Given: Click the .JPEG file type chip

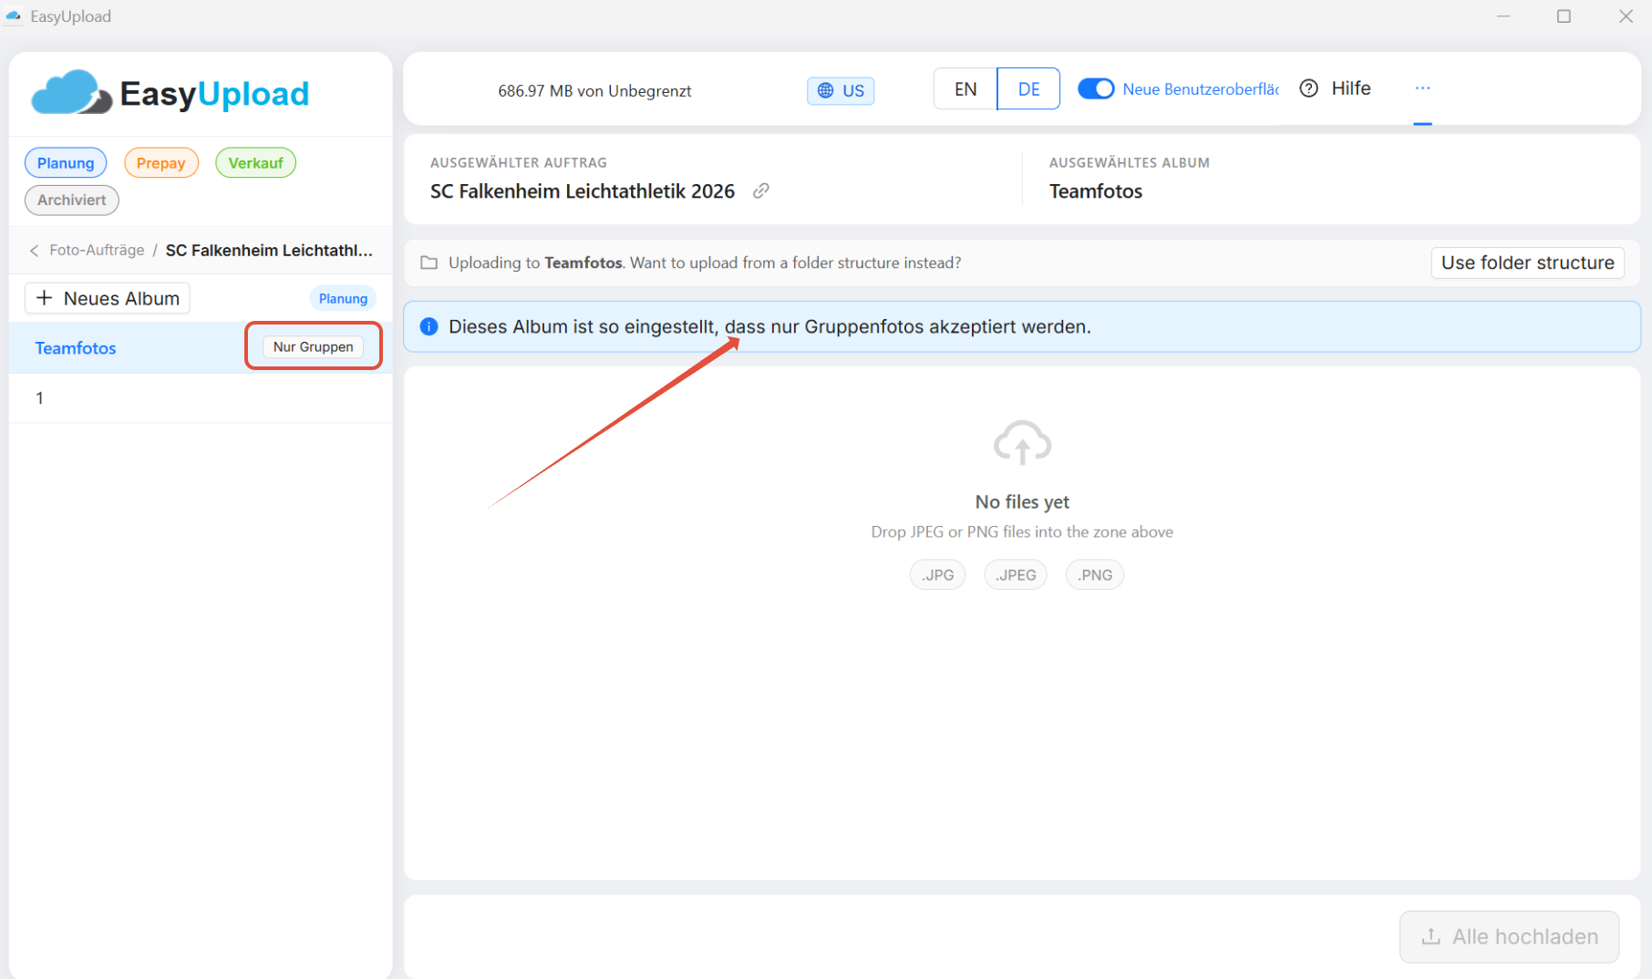Looking at the screenshot, I should pyautogui.click(x=1016, y=575).
